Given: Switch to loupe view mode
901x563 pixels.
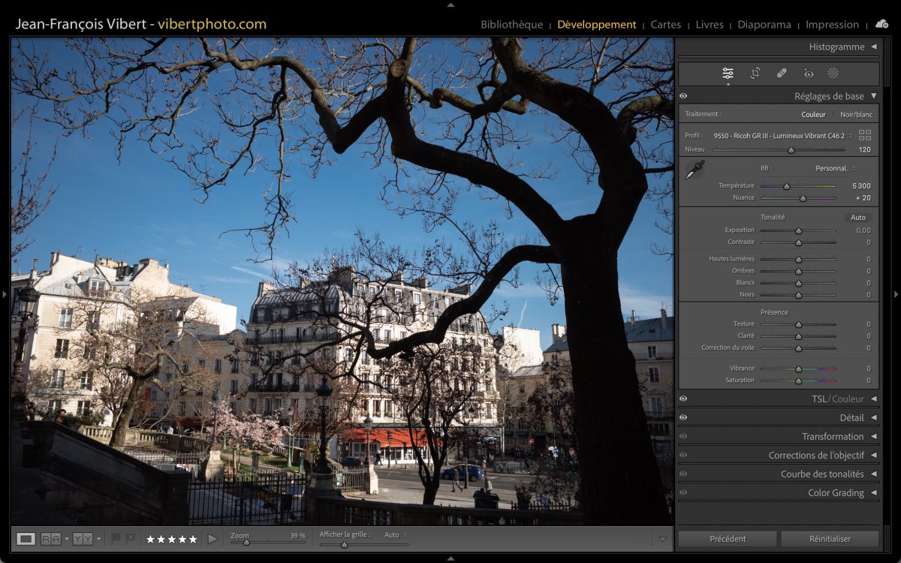Looking at the screenshot, I should click(x=26, y=538).
